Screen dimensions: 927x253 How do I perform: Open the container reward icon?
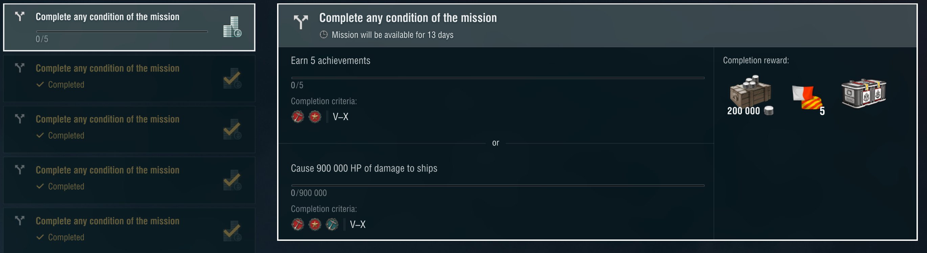(863, 93)
